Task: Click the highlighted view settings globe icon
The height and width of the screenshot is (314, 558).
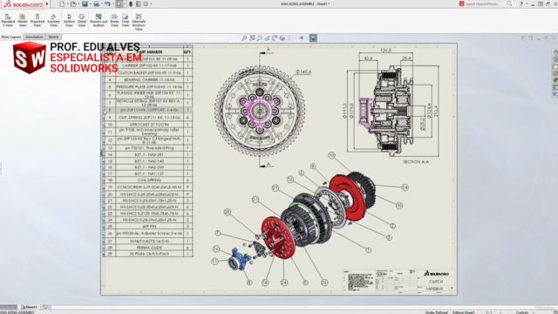Action: pos(313,38)
